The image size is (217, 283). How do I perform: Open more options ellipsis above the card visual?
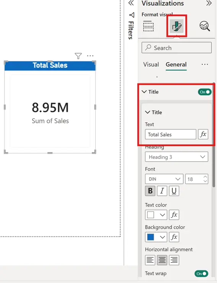click(90, 56)
